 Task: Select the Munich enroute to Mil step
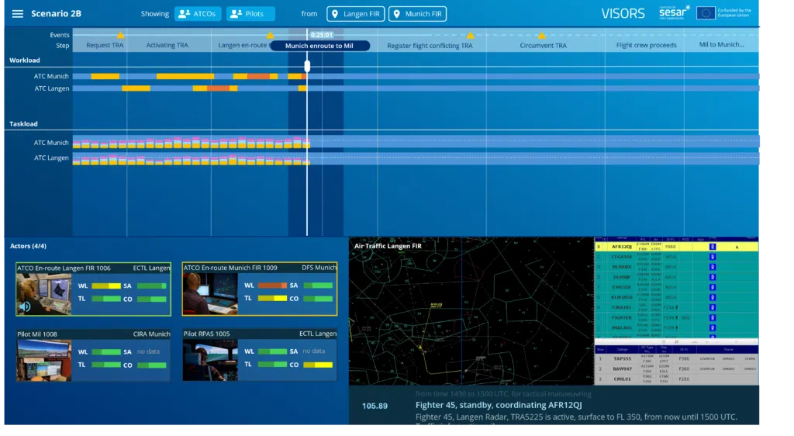click(x=319, y=46)
